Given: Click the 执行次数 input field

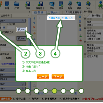Looking at the screenshot, I should pos(11,27).
